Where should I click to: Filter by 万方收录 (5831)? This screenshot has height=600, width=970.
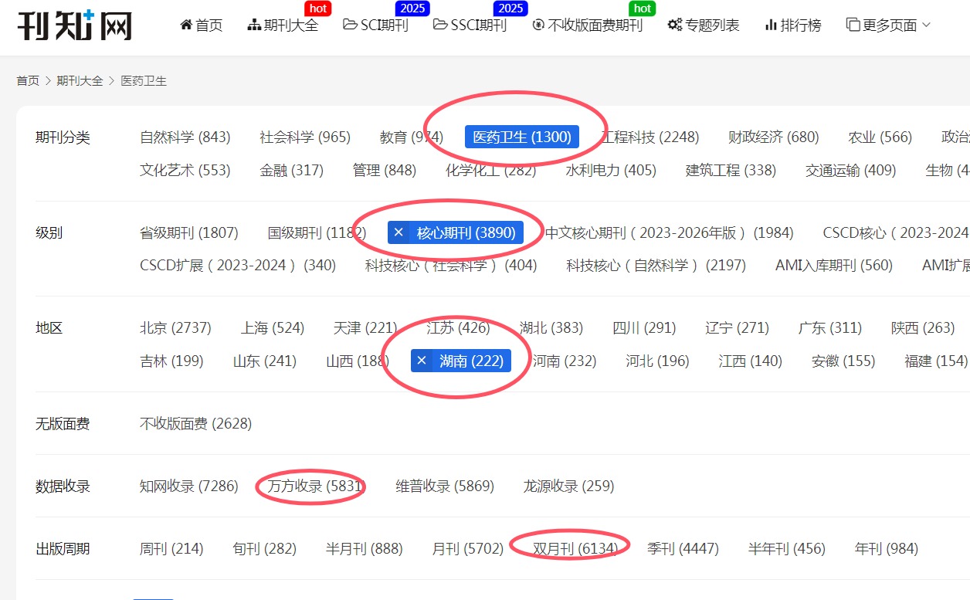tap(314, 486)
